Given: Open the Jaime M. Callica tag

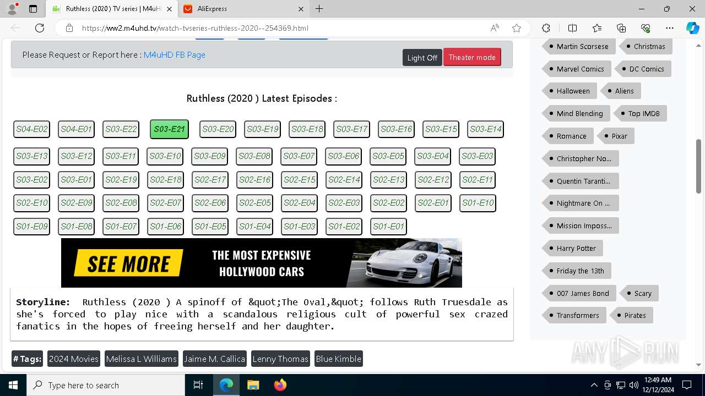Looking at the screenshot, I should pyautogui.click(x=215, y=359).
